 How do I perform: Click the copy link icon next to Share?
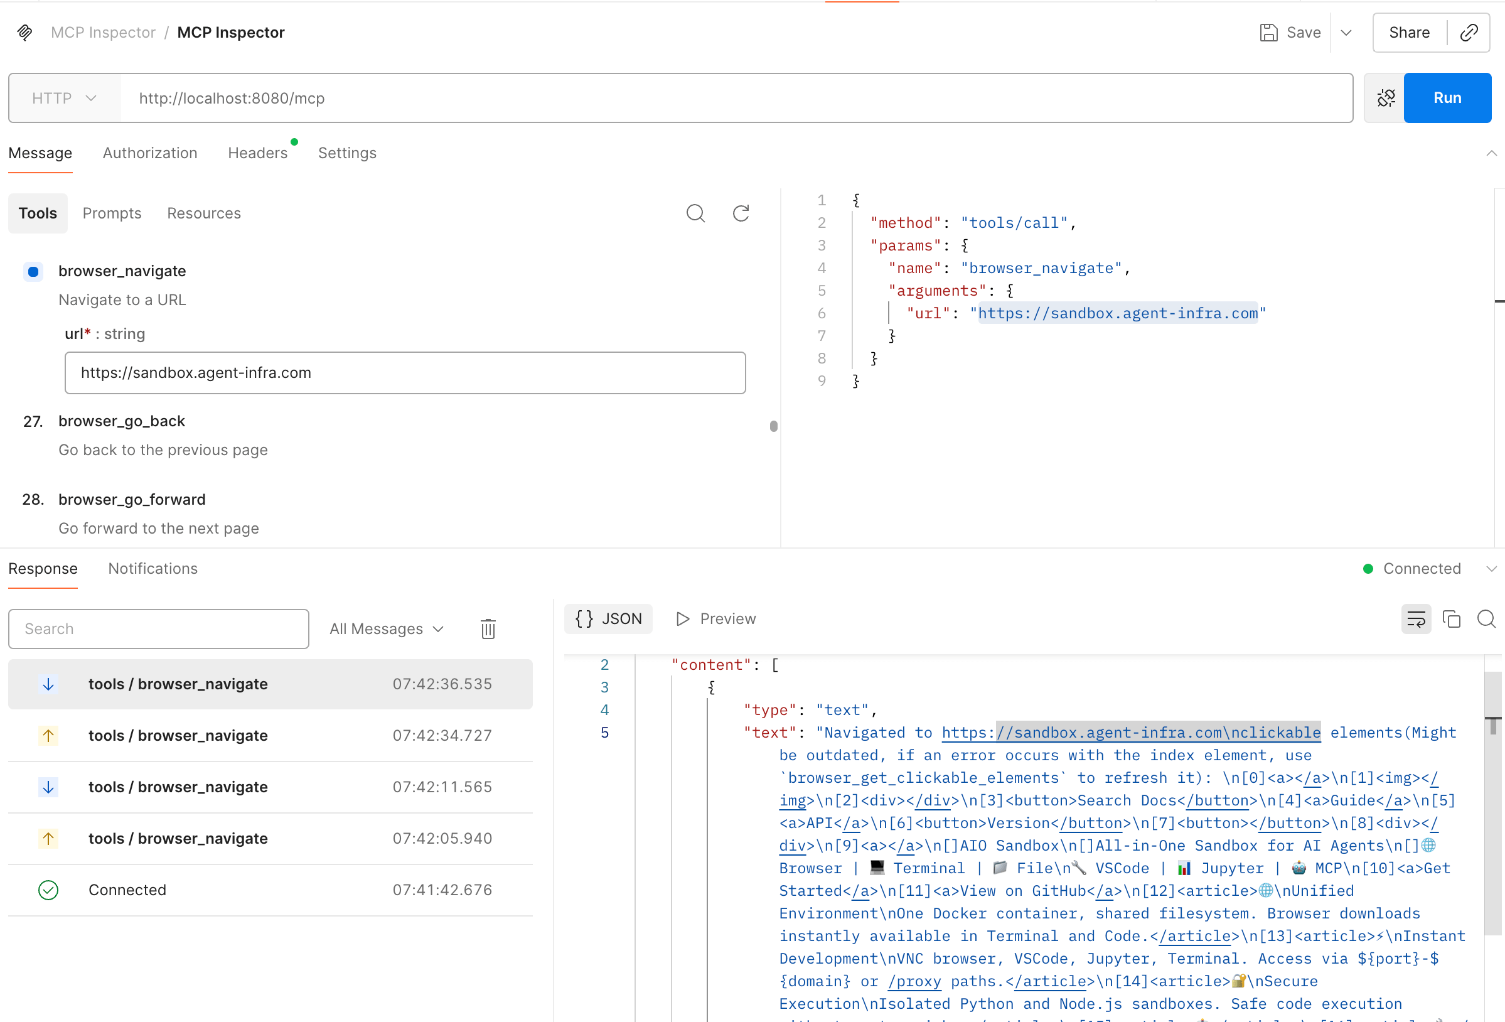point(1469,33)
